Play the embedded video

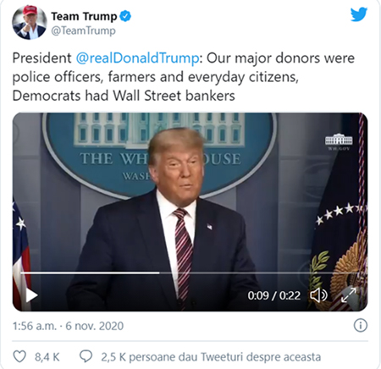click(x=31, y=295)
